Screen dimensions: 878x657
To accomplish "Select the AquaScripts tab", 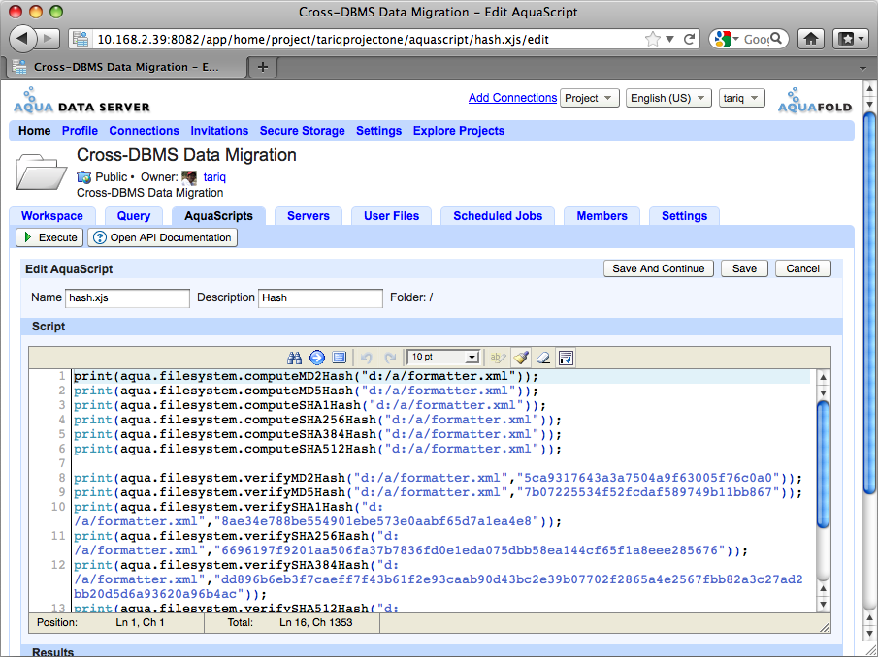I will (x=219, y=216).
